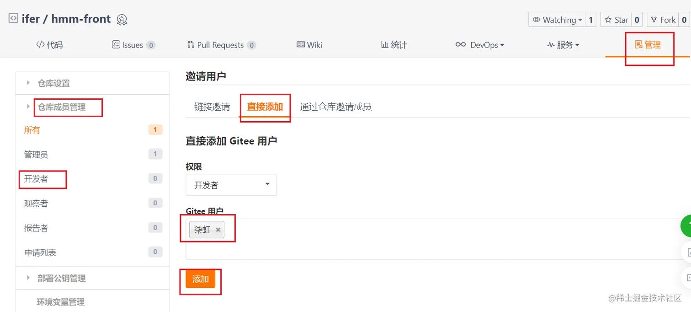Click the pull request icon
The width and height of the screenshot is (691, 312).
point(191,45)
